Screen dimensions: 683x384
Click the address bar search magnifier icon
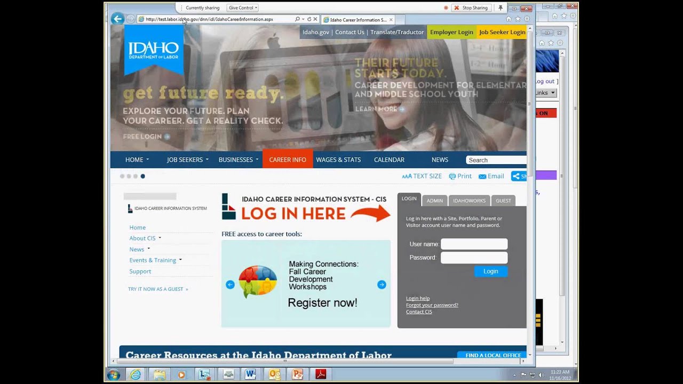(297, 19)
